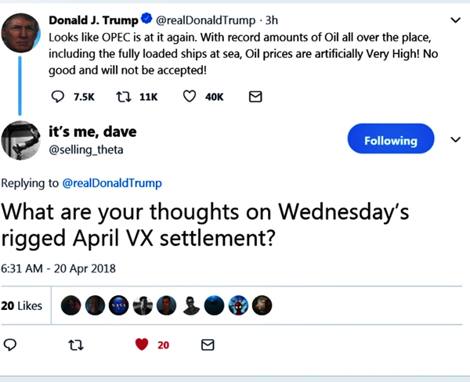Expand the options chevron beside Following
The height and width of the screenshot is (382, 470).
point(456,140)
